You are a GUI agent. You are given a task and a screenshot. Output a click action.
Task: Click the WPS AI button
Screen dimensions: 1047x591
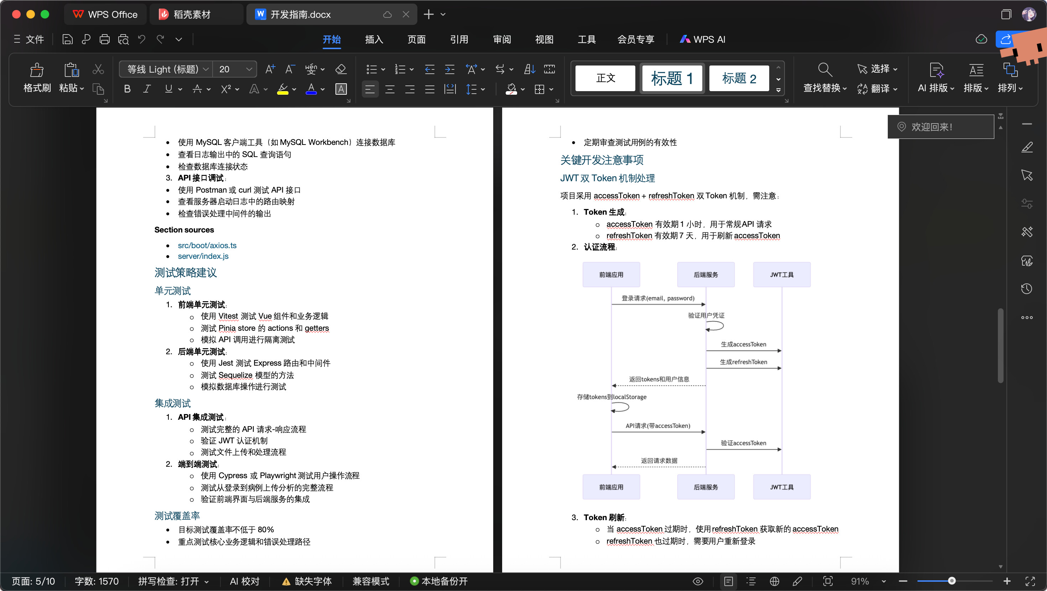[x=702, y=40]
